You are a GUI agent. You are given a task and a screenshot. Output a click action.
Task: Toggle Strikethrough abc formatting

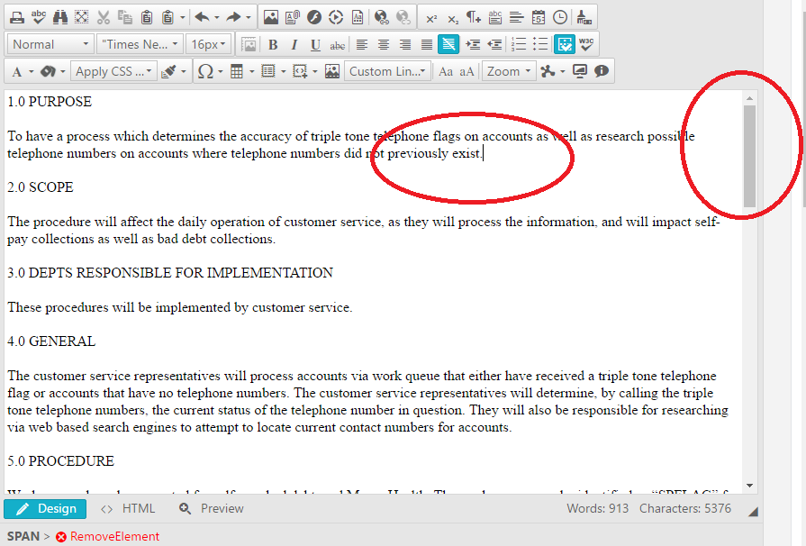(337, 46)
